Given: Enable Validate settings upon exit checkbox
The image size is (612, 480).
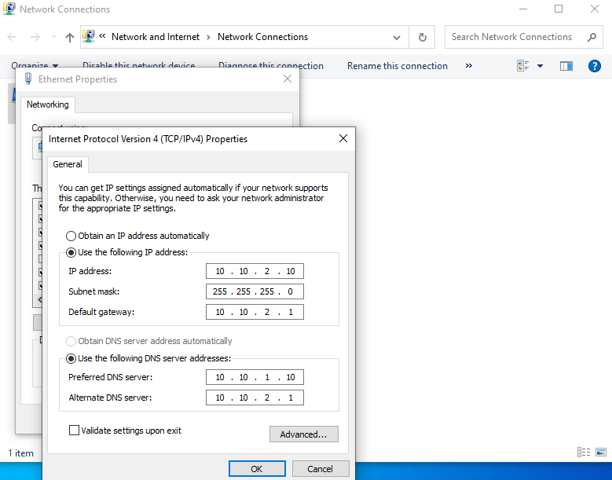Looking at the screenshot, I should pyautogui.click(x=75, y=431).
